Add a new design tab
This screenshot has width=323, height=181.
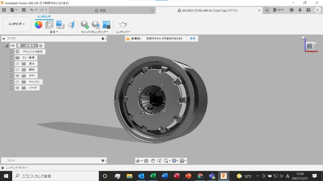point(267,10)
